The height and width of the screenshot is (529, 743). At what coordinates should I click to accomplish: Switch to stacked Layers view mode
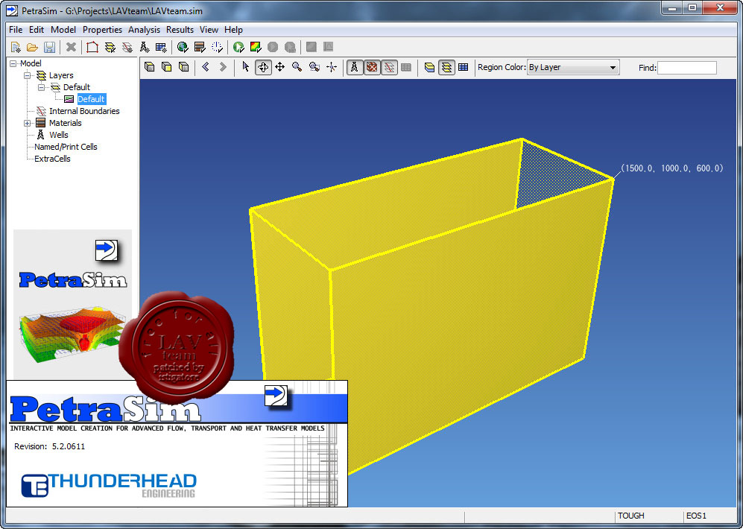coord(446,67)
